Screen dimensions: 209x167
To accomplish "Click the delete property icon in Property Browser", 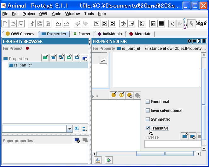I will [84, 58].
